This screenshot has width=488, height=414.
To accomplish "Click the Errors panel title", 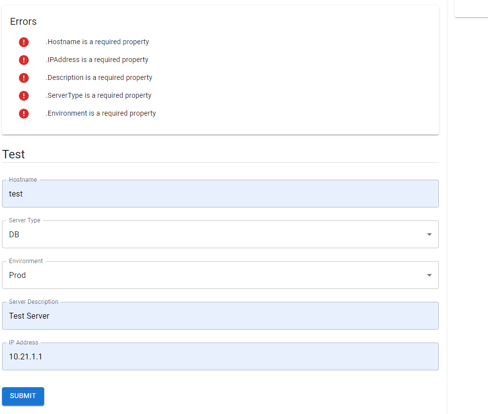I will point(23,21).
